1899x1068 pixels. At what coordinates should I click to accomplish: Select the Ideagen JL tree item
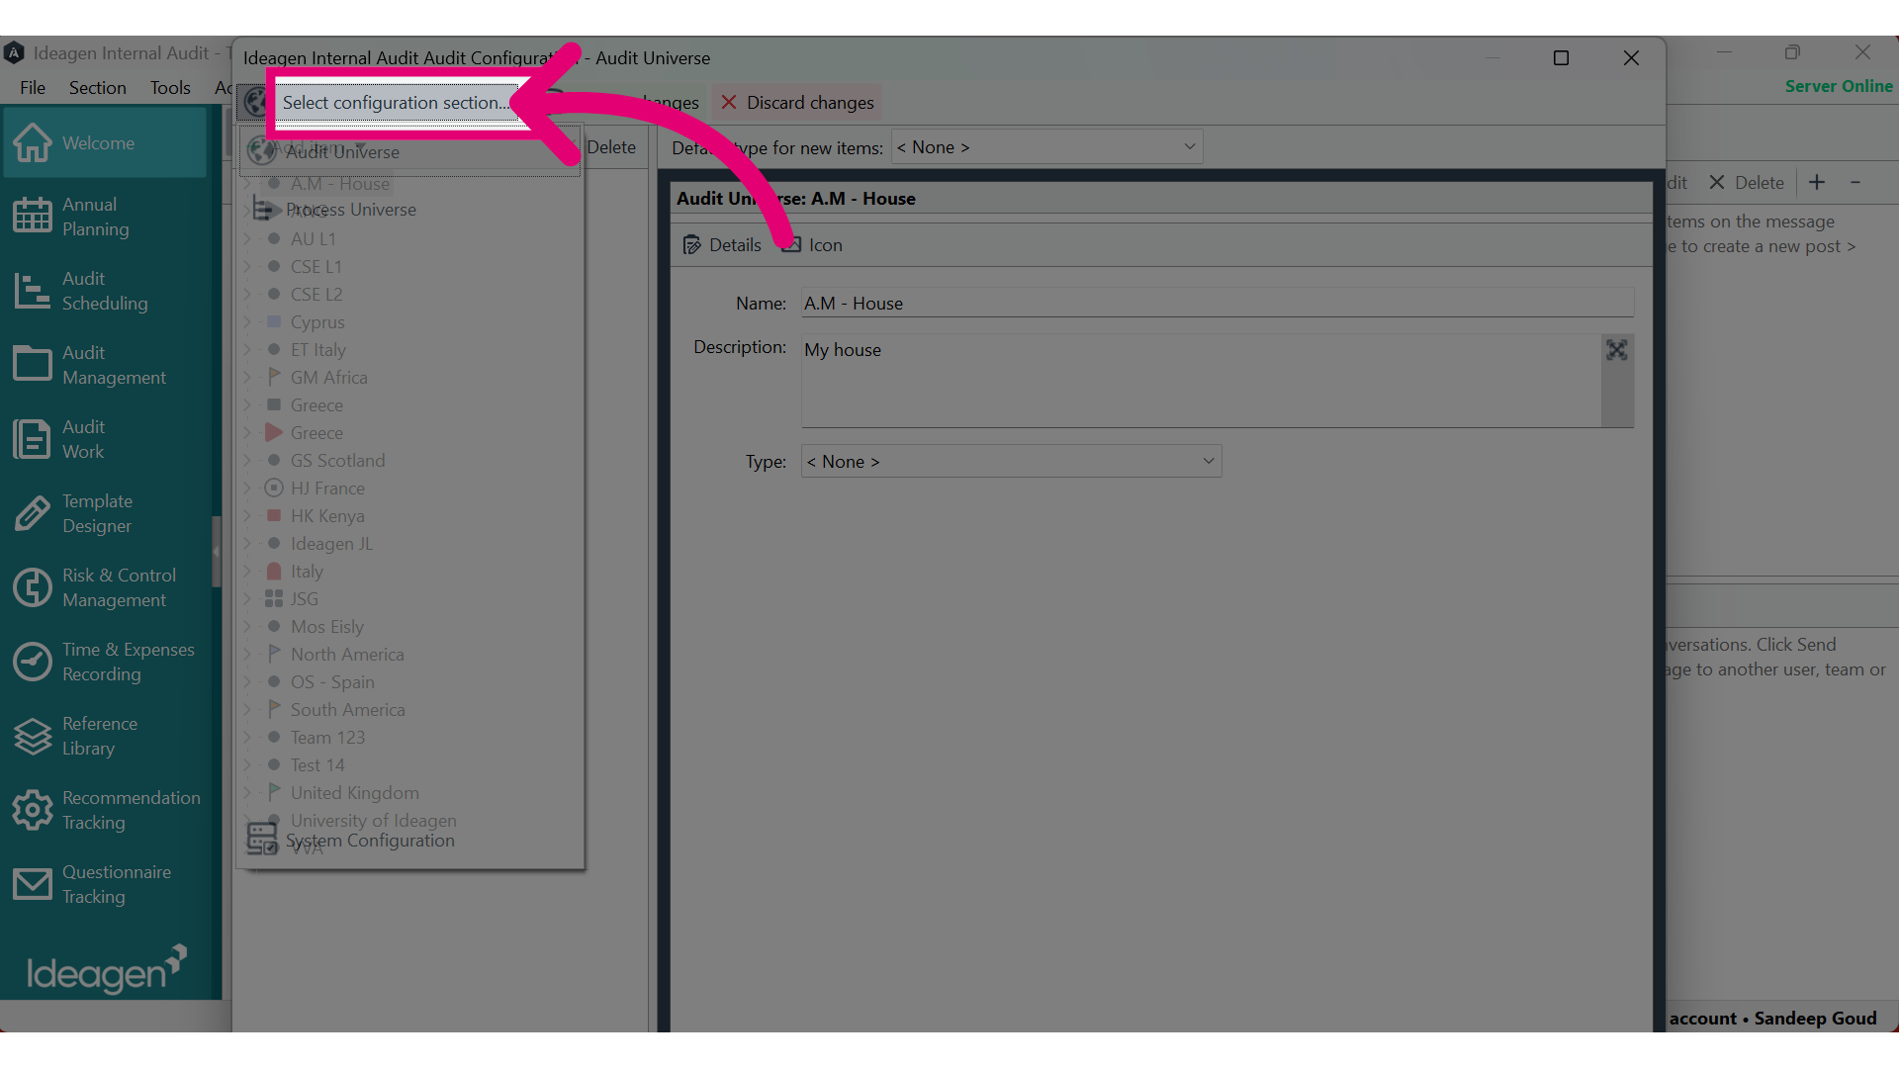(x=331, y=544)
